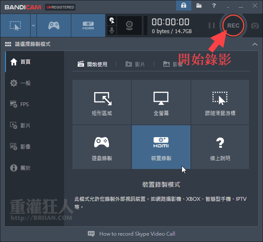Switch to game recording mode in toolbar
The width and height of the screenshot is (263, 242).
pyautogui.click(x=54, y=25)
